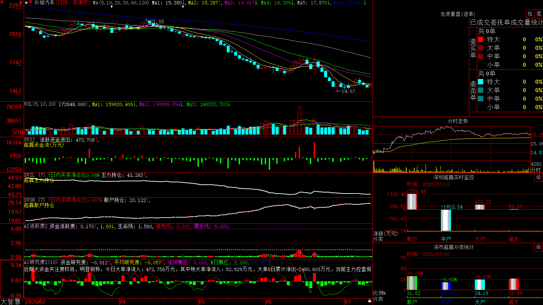
Task: Click the 超赢散户持仓 label
Action: [x=39, y=205]
